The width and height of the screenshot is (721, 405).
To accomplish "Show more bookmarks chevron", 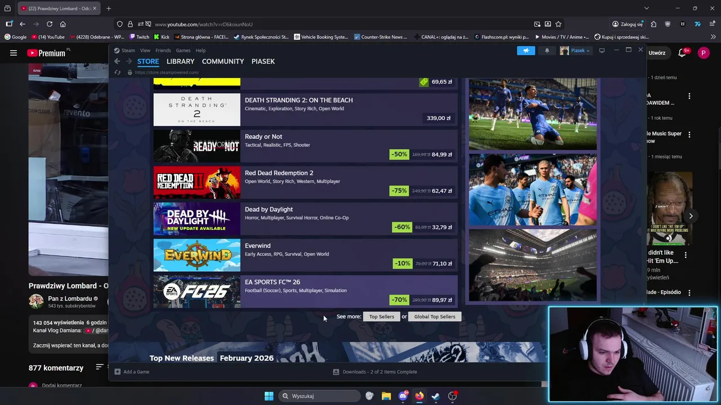I will tap(713, 37).
